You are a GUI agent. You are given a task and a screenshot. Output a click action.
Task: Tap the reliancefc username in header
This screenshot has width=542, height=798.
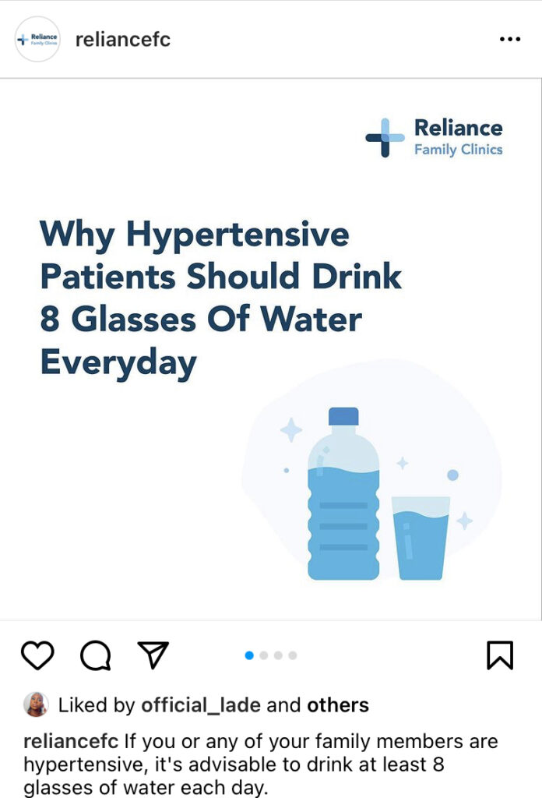(x=122, y=39)
